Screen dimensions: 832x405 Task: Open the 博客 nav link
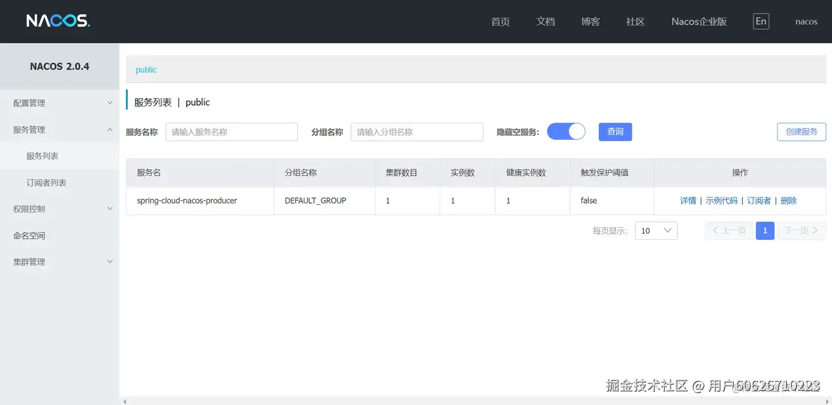(590, 21)
